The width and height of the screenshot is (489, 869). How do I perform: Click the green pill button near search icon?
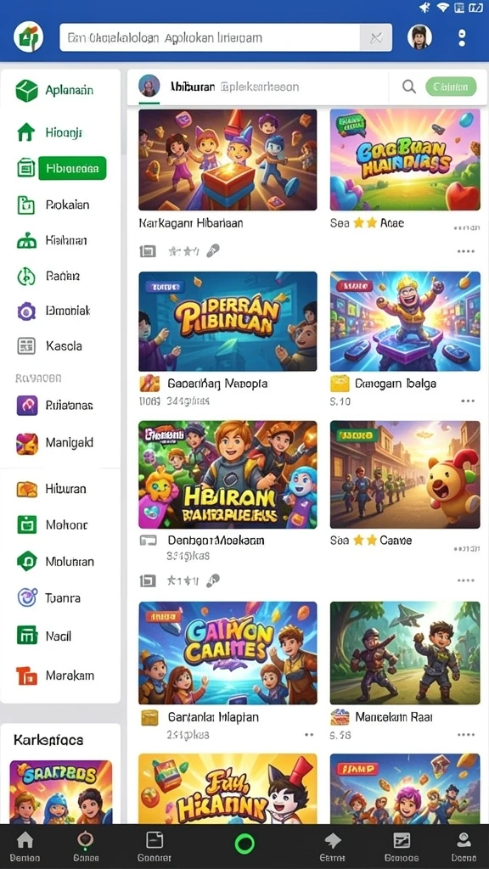pyautogui.click(x=451, y=87)
